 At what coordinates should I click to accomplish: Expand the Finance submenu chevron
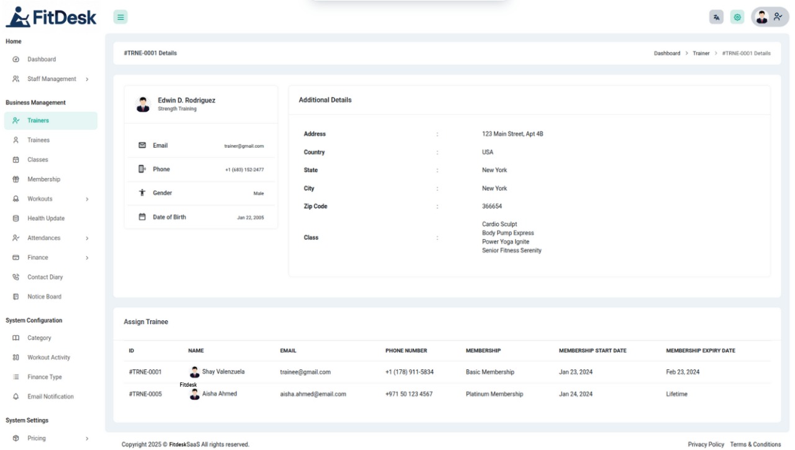click(87, 258)
